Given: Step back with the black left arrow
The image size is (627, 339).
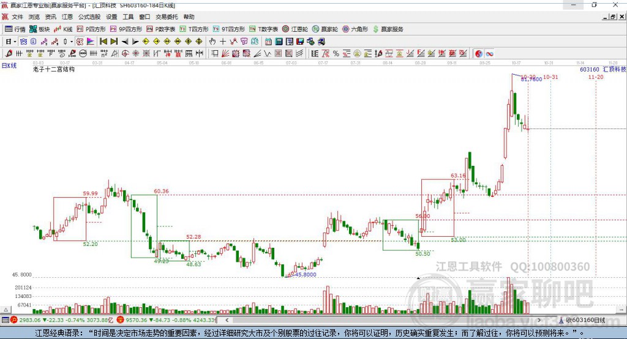Looking at the screenshot, I should coord(125,42).
